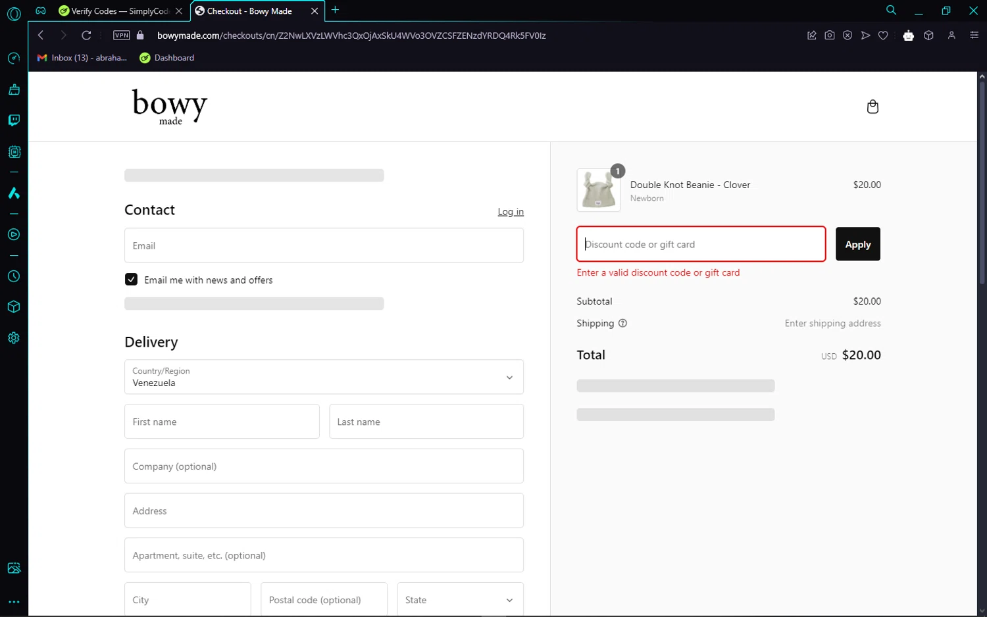Click the Double Knot Beanie product thumbnail
This screenshot has width=987, height=617.
tap(599, 190)
